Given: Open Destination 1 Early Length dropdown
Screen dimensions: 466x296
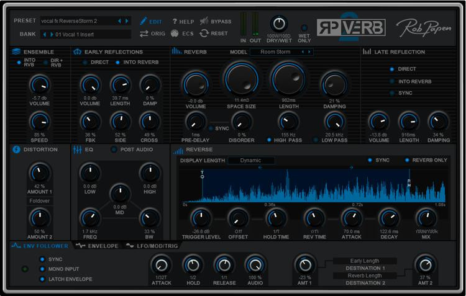Looking at the screenshot, I should click(x=365, y=261).
